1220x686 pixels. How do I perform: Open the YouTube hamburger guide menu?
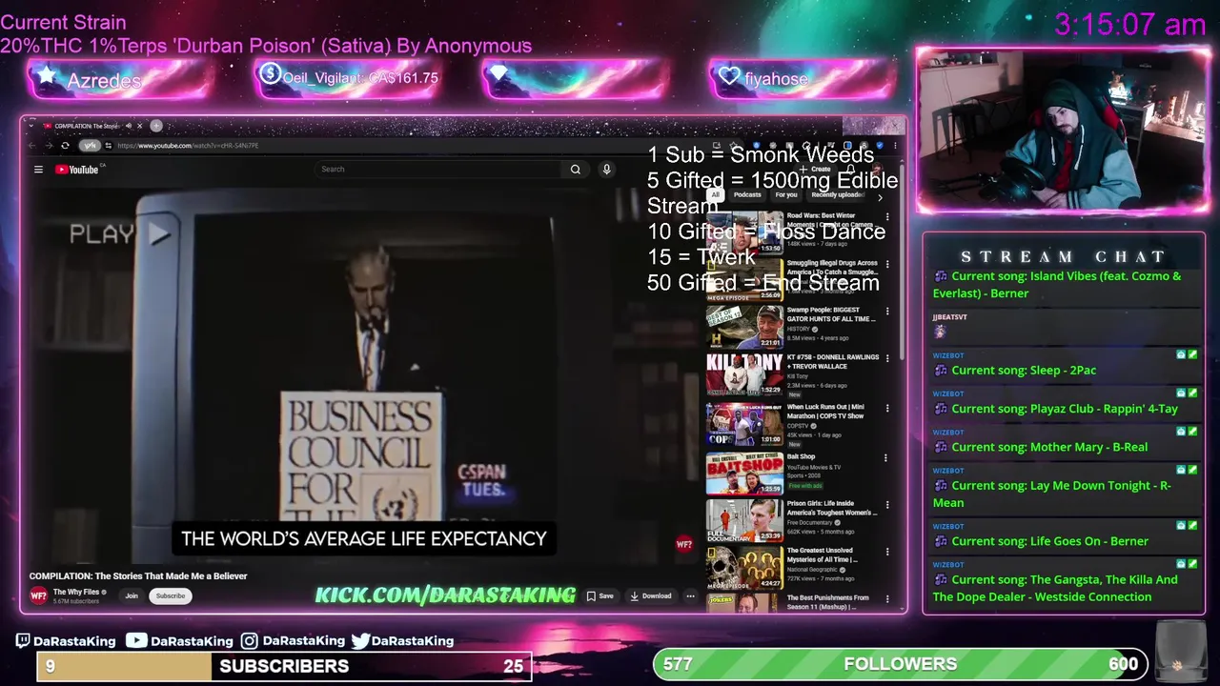tap(38, 170)
